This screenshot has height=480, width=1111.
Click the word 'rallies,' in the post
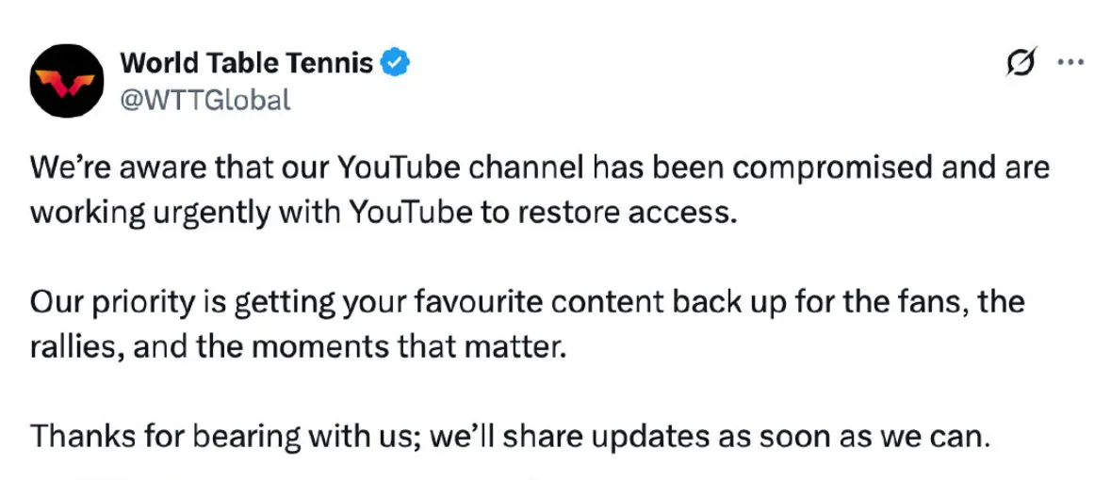click(74, 347)
